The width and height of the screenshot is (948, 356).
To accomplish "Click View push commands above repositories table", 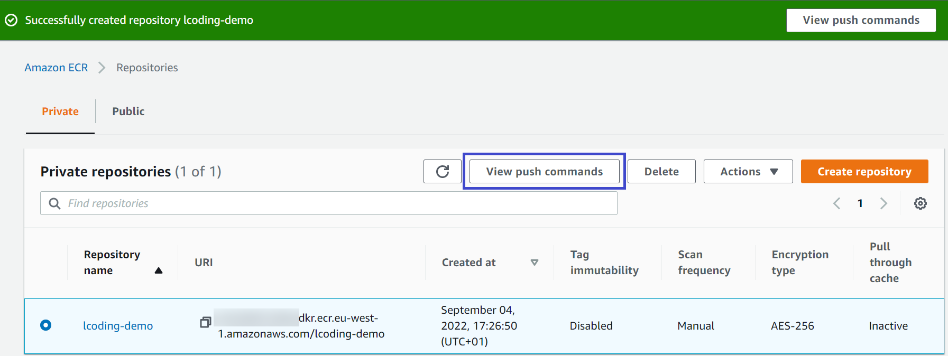I will point(545,172).
